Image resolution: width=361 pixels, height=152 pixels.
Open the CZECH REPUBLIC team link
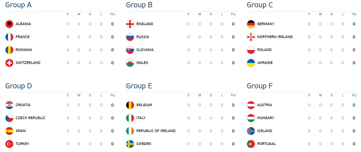click(30, 118)
